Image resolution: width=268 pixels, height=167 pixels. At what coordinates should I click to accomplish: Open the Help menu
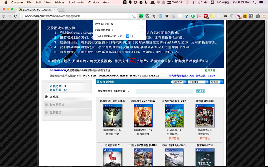click(x=106, y=3)
